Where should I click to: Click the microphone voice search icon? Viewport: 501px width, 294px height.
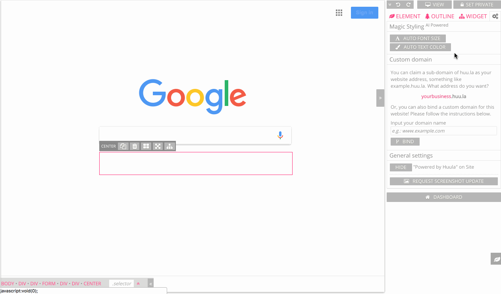point(280,136)
